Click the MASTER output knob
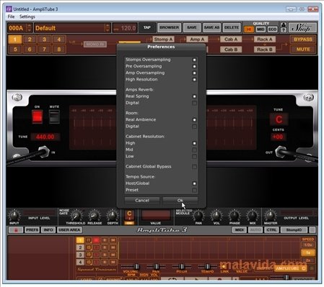This screenshot has height=287, width=324. coord(271,215)
